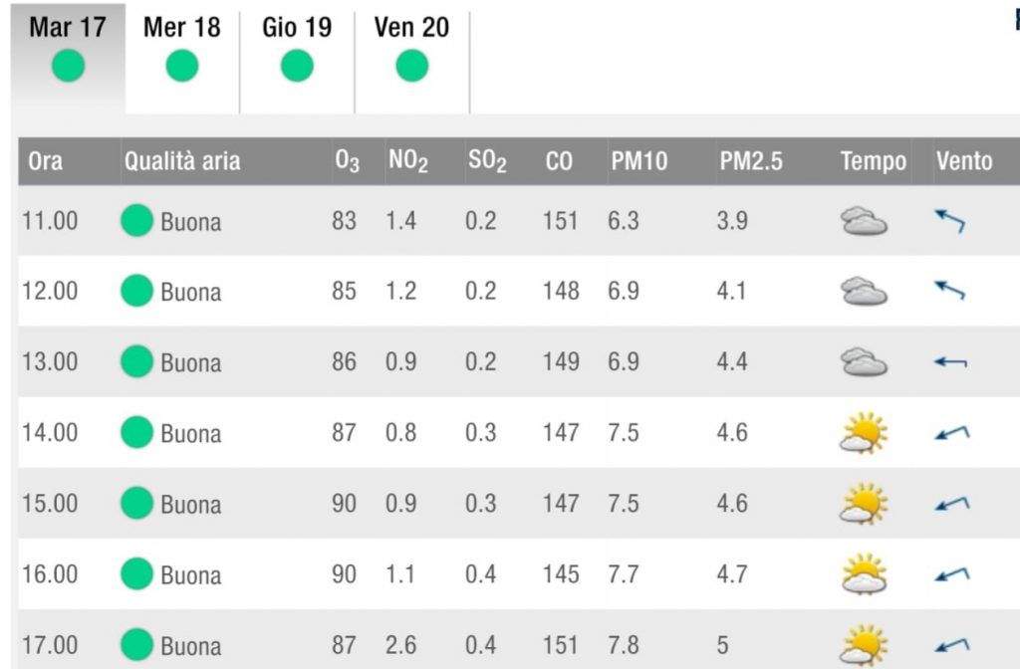Click the Vento column header

(x=964, y=161)
